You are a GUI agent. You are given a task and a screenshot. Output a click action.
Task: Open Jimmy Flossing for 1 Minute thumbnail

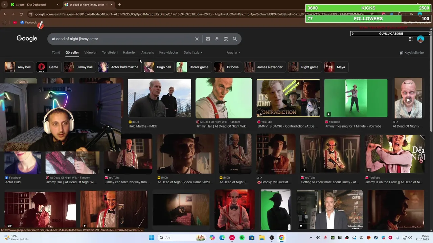(356, 98)
